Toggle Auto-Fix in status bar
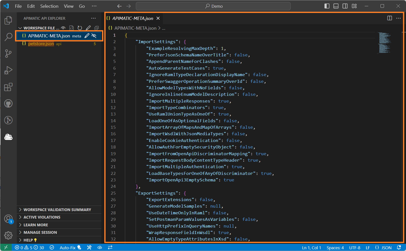Image resolution: width=406 pixels, height=251 pixels. [x=70, y=248]
